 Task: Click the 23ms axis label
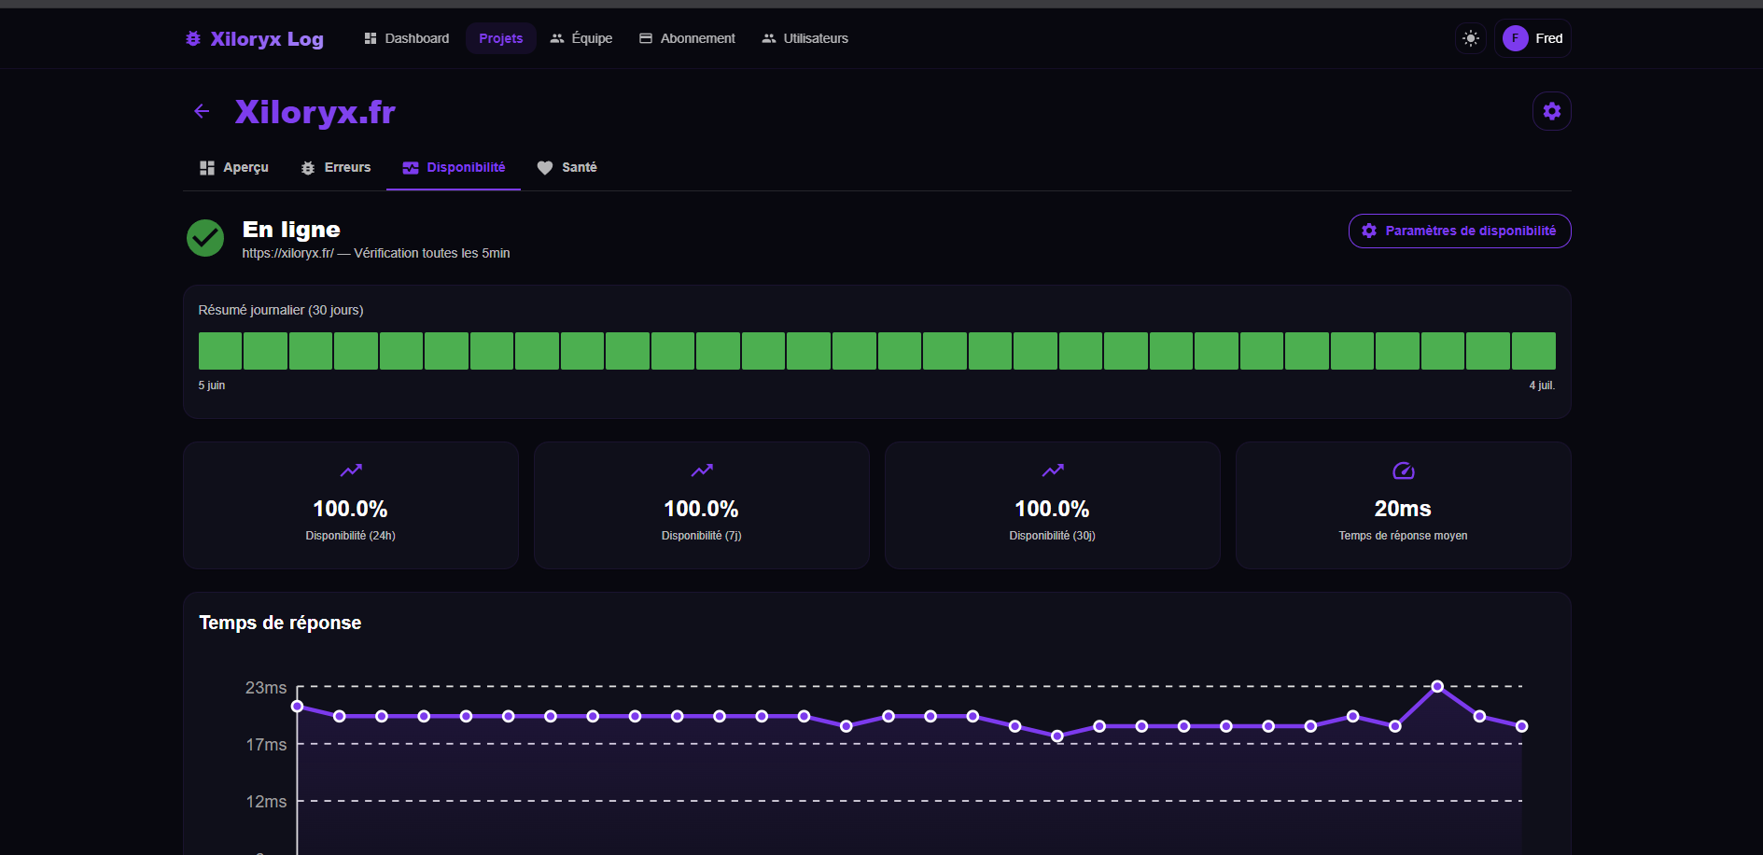(266, 688)
